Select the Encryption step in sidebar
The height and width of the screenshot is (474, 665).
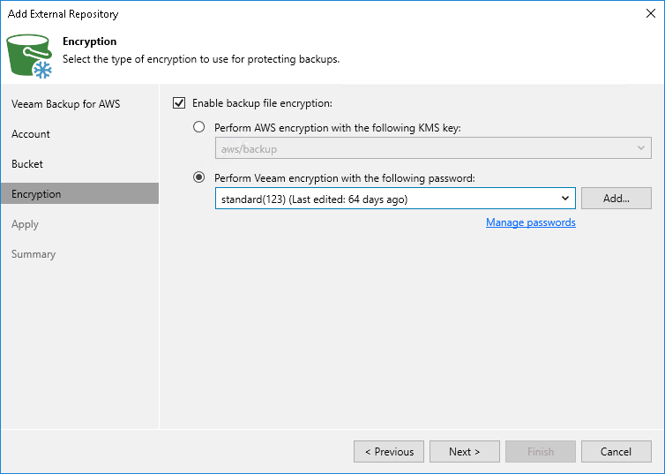pos(36,194)
